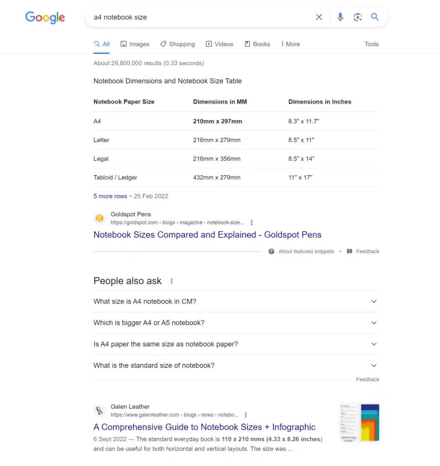Screen dimensions: 440x466
Task: Expand 'What size is A4 notebook in CM?'
Action: pyautogui.click(x=236, y=301)
